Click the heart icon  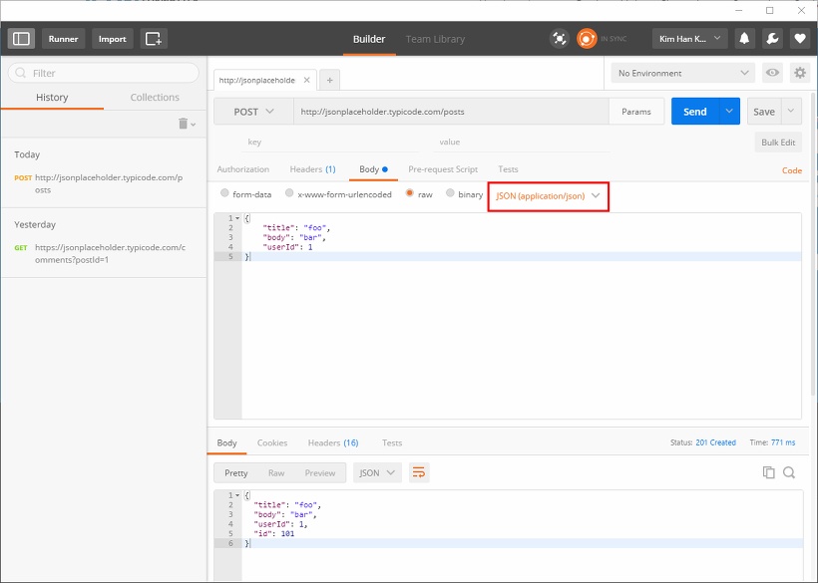799,39
